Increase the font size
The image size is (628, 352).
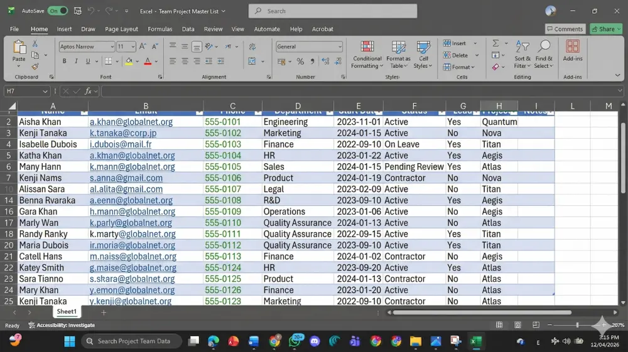click(143, 46)
